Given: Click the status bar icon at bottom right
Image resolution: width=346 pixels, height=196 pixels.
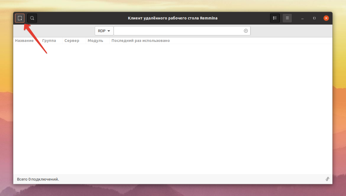Looking at the screenshot, I should [327, 179].
